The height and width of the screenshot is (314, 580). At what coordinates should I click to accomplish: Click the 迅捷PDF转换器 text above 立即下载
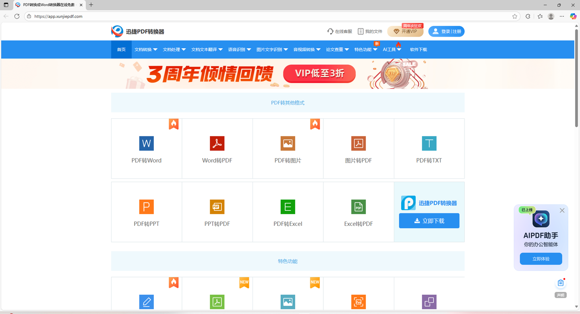coord(438,203)
